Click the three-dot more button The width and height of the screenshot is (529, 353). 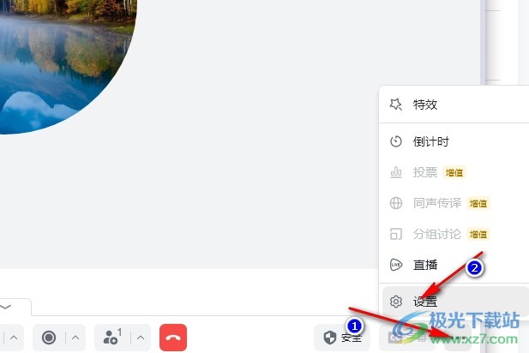coord(458,338)
